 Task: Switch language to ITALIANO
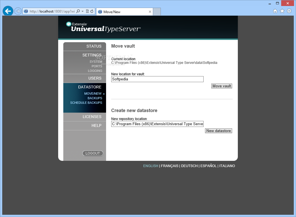(227, 166)
